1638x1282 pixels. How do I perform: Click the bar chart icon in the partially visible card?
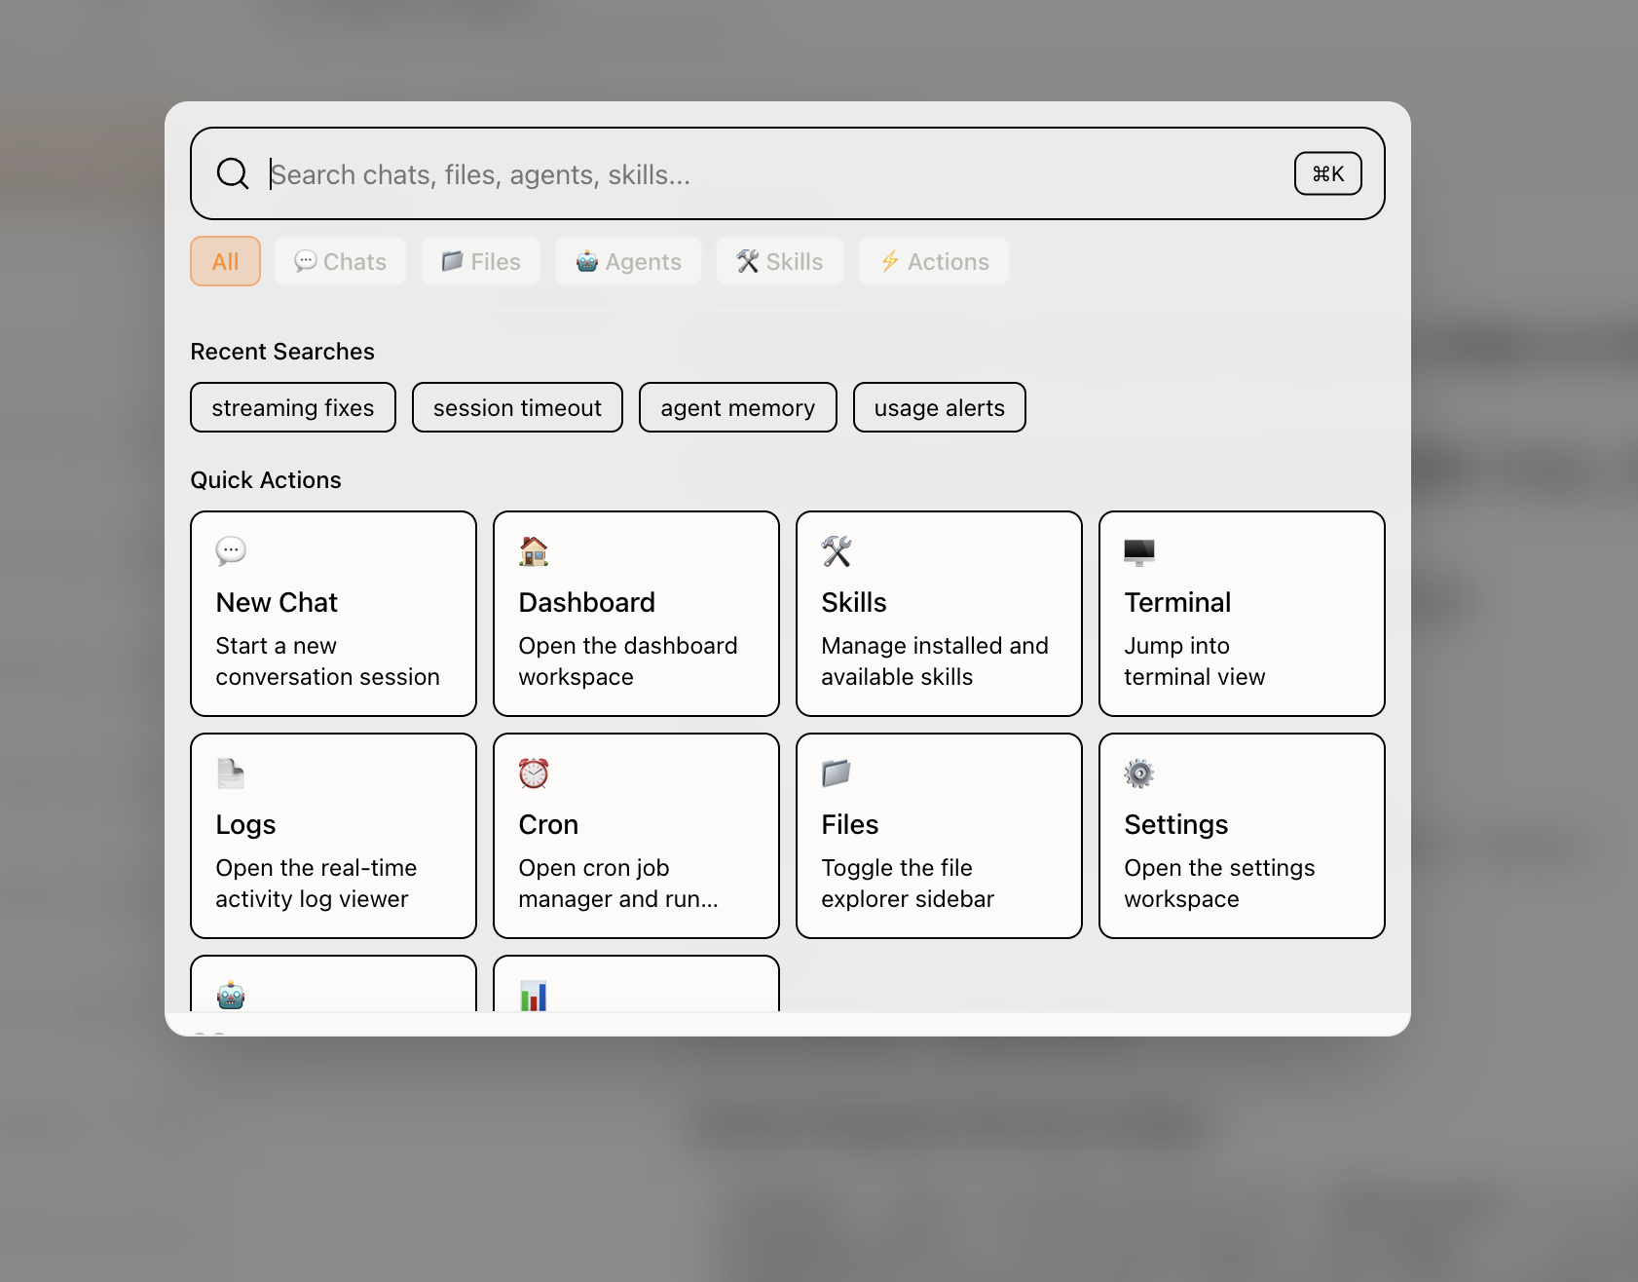(534, 996)
